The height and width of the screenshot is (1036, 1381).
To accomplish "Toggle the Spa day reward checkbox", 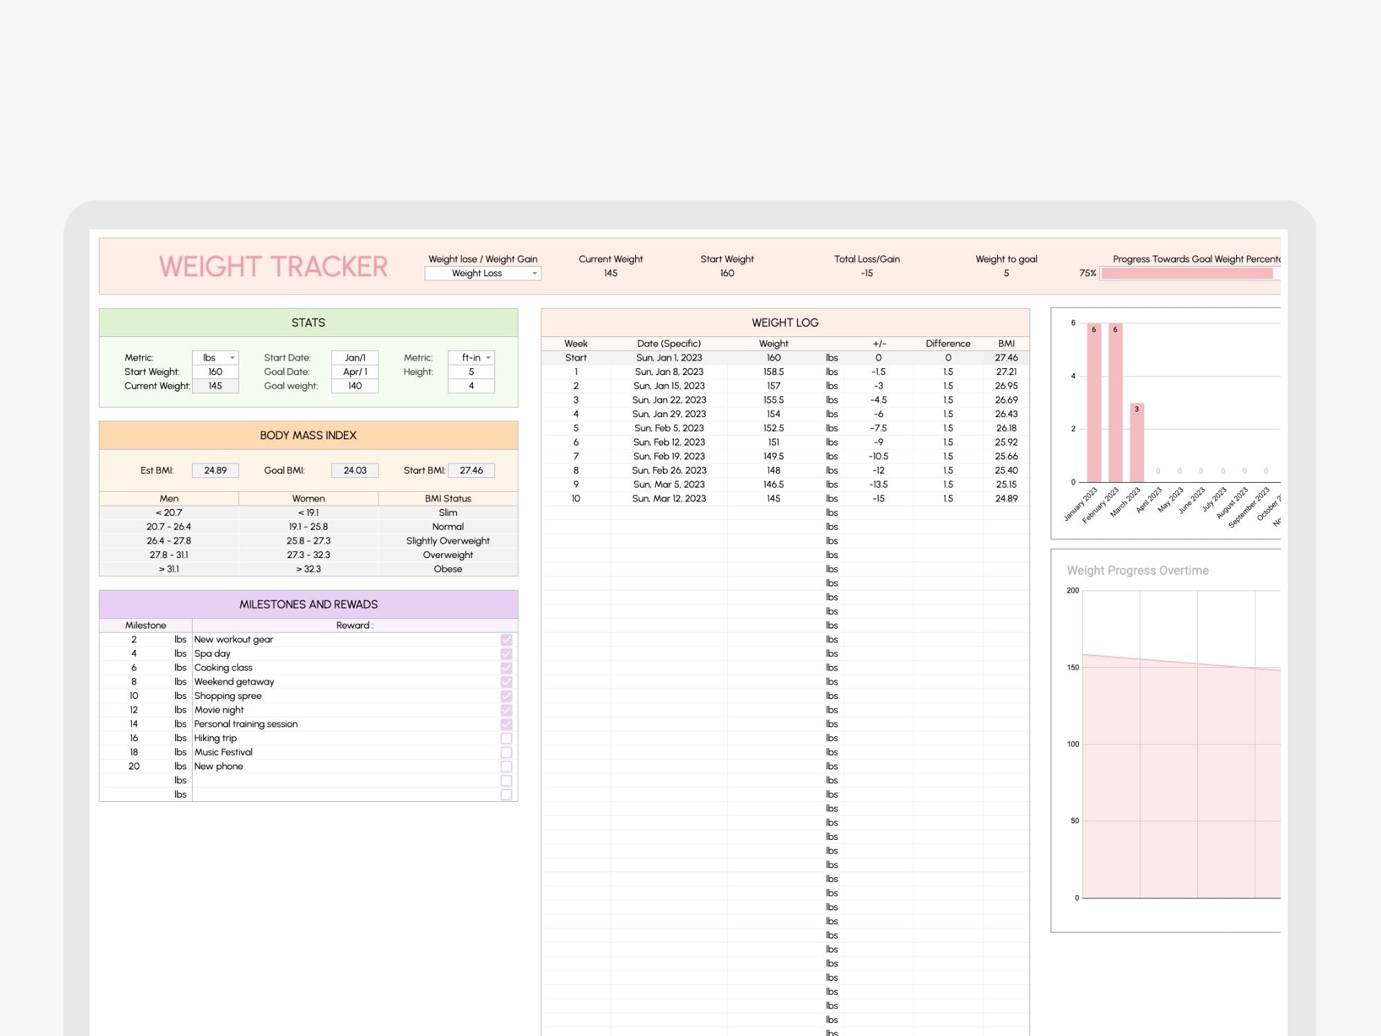I will (506, 654).
